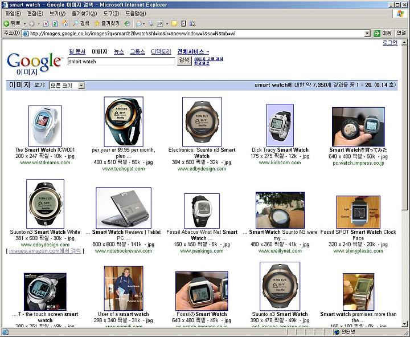Open the 도구(T) menu
The width and height of the screenshot is (410, 337).
(111, 14)
